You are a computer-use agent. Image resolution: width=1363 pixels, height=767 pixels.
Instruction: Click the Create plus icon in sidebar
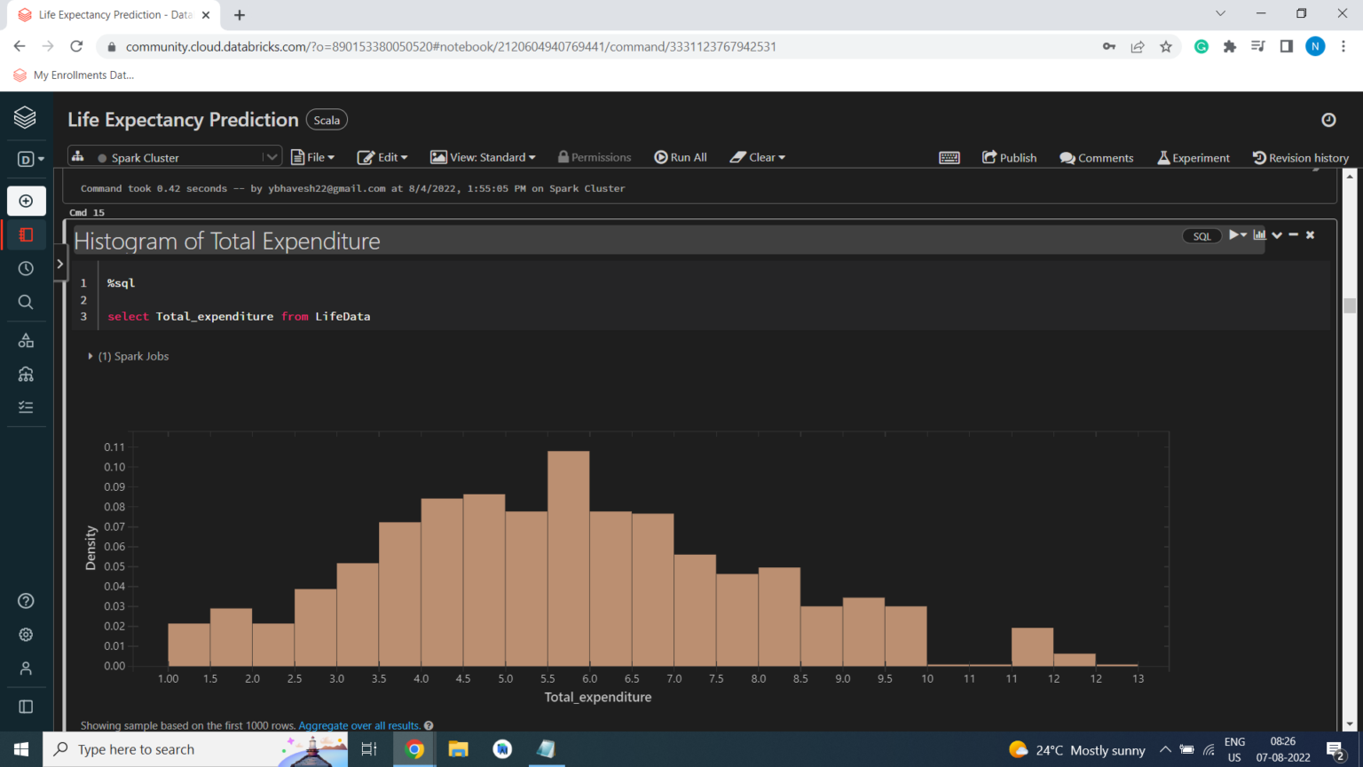[26, 201]
